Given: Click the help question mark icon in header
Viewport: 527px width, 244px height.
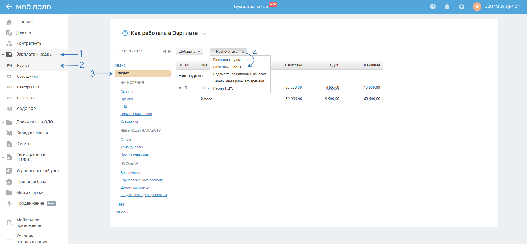Looking at the screenshot, I should tap(433, 7).
